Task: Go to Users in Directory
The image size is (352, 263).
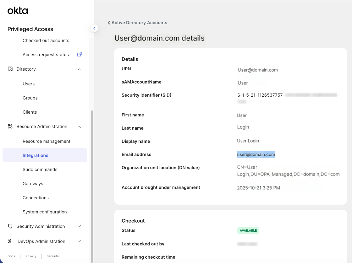Action: 29,84
